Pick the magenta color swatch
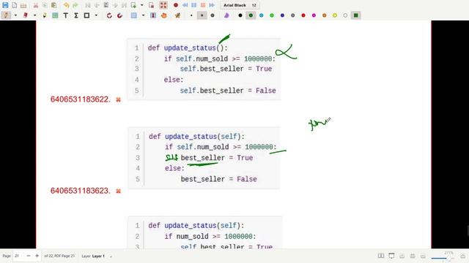Image resolution: width=469 pixels, height=263 pixels. pos(314,15)
